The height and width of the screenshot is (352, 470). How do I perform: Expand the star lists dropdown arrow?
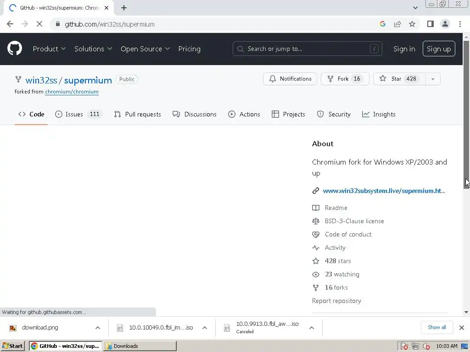click(432, 79)
